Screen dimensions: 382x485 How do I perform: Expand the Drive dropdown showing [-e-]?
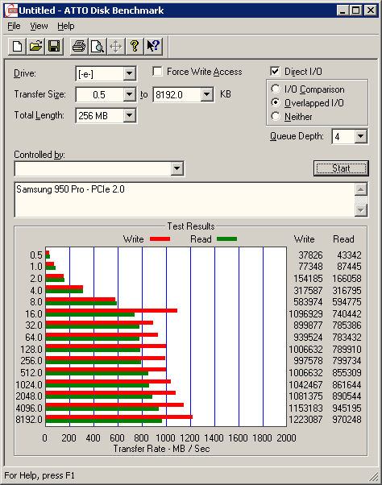pos(129,73)
